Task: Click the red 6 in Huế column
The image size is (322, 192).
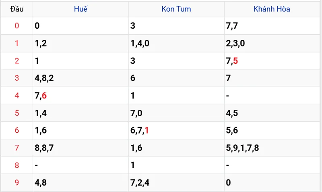Action: click(44, 96)
